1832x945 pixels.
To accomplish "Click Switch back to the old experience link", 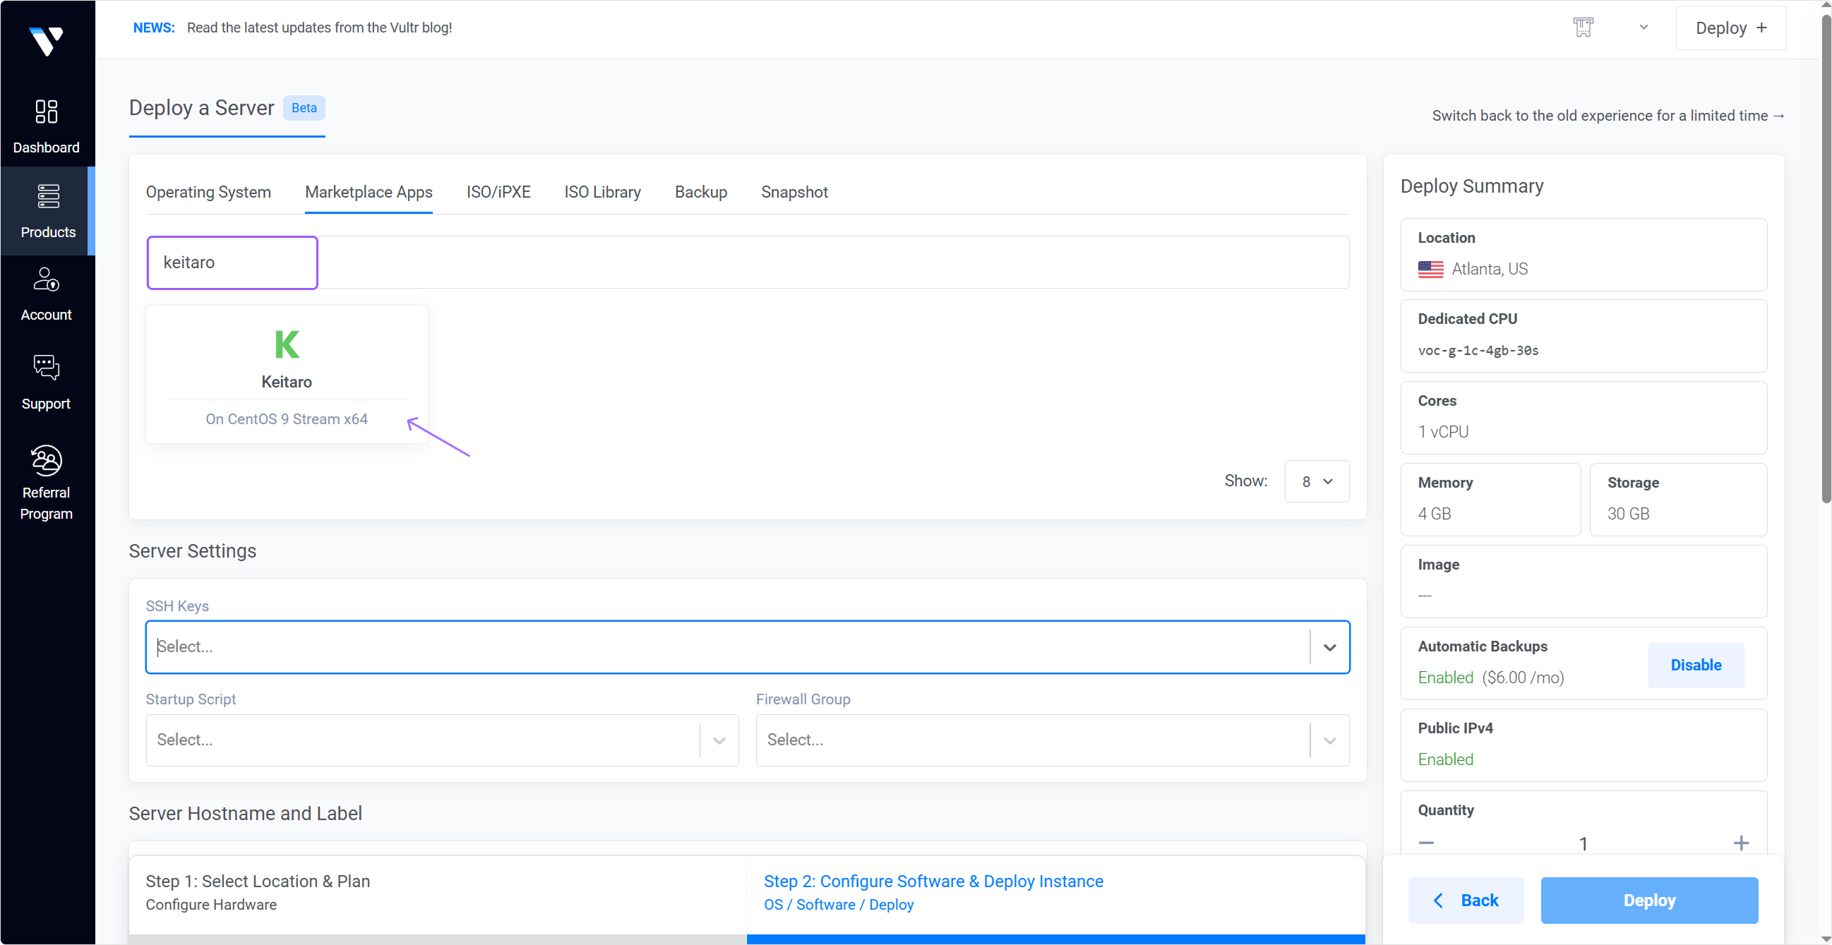I will [1608, 115].
